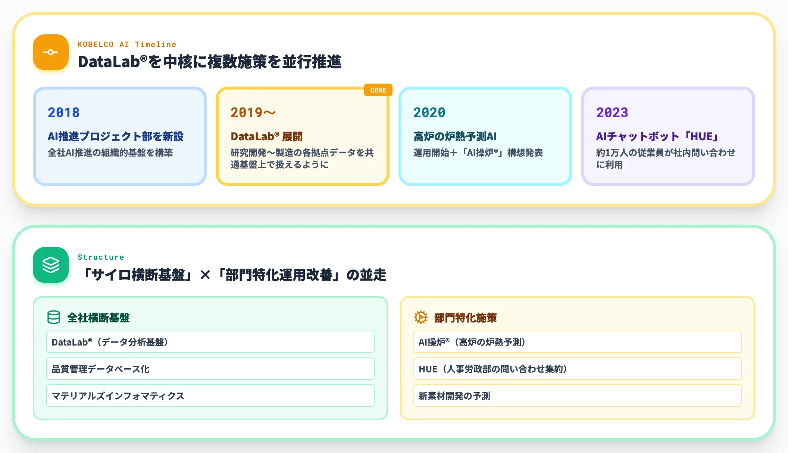Click 運用開始＋「AI操炉®」構想発表 text
This screenshot has height=453, width=788.
pos(478,153)
